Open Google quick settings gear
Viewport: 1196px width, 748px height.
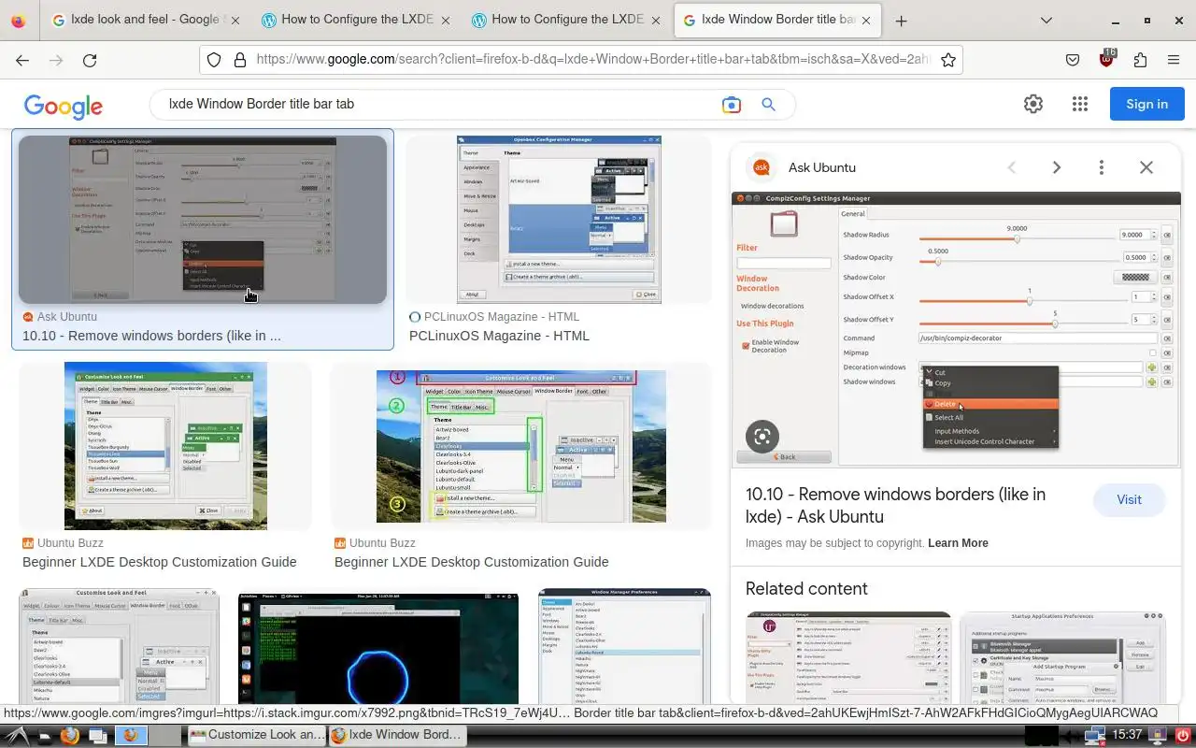coord(1032,104)
